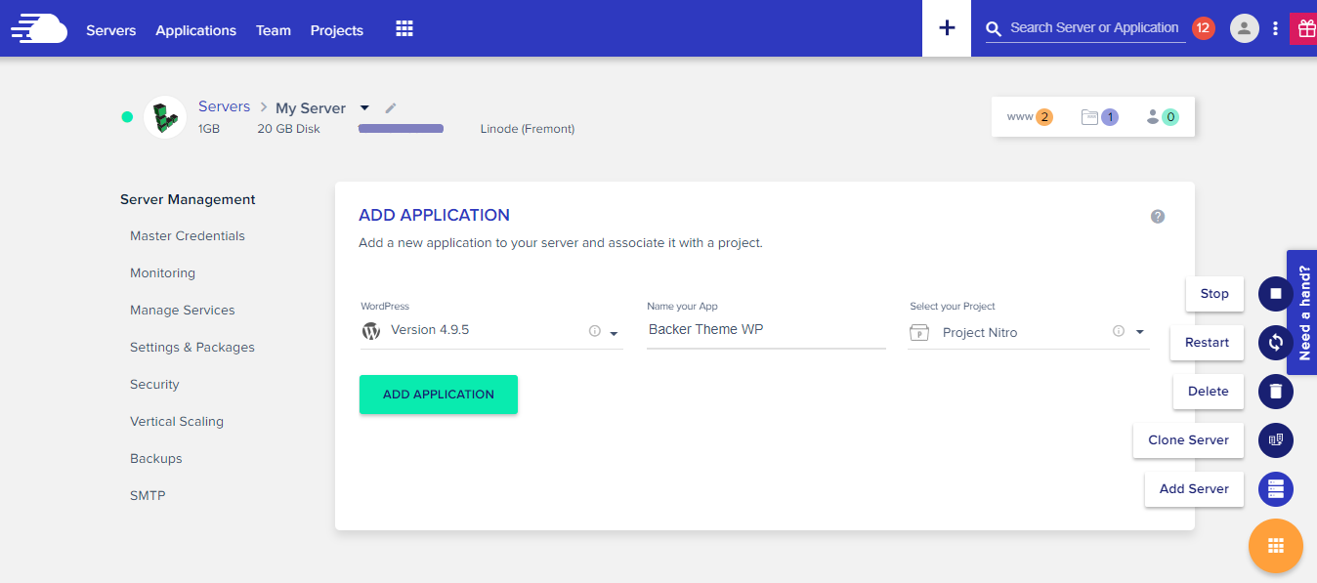Screen dimensions: 1317x583
Task: Open the apps grid icon in navbar
Action: [404, 28]
